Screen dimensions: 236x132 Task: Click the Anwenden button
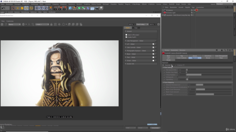(x=155, y=128)
